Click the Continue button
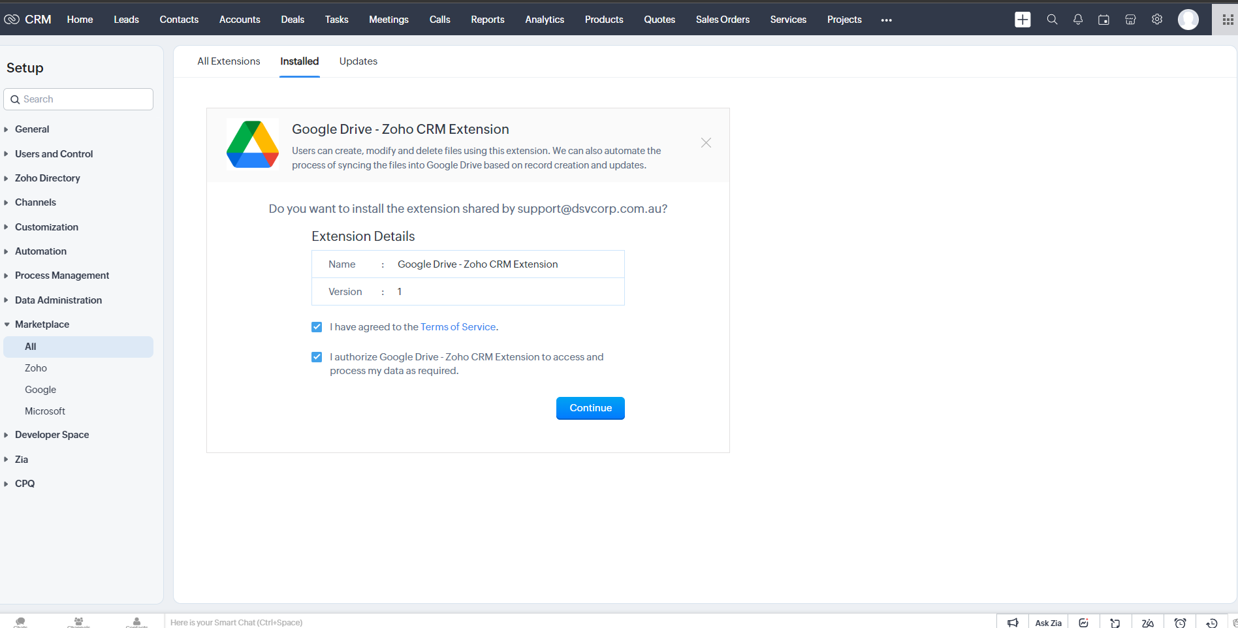Screen dimensions: 1238x628 (590, 408)
